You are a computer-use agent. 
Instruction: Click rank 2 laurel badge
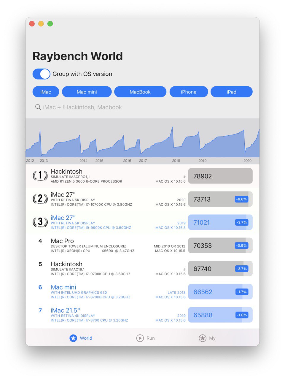[x=40, y=199]
